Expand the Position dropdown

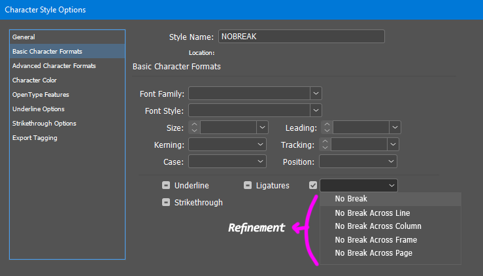point(391,162)
